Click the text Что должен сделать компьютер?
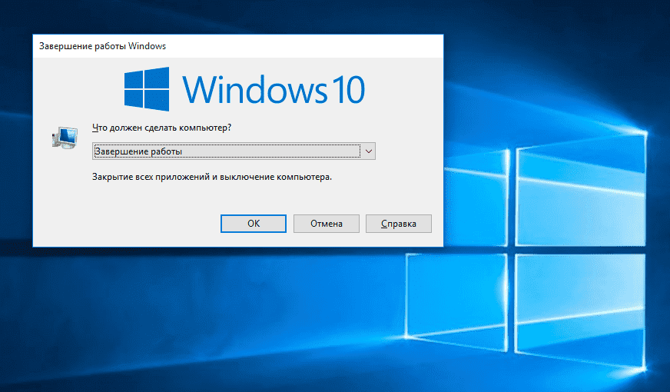The image size is (670, 392). point(161,128)
